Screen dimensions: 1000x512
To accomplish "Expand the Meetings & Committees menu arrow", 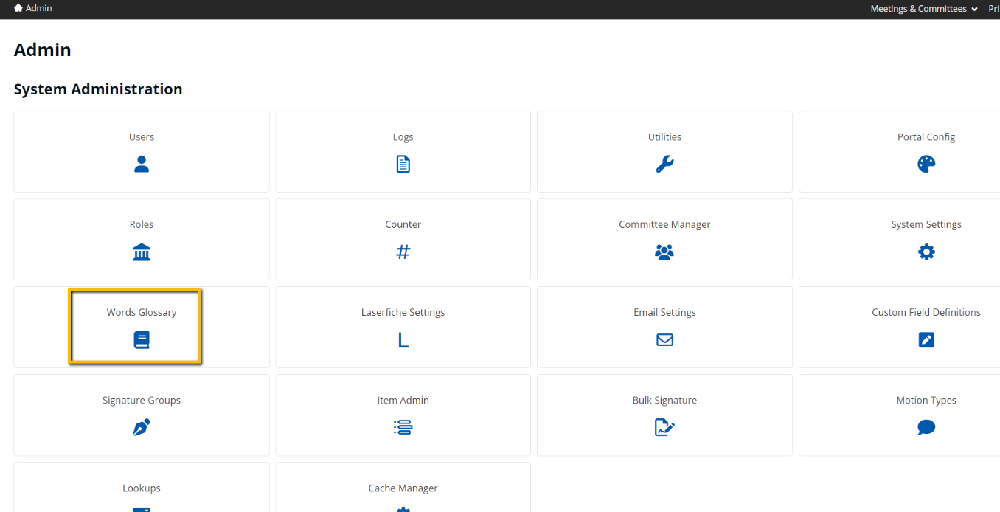I will click(974, 9).
